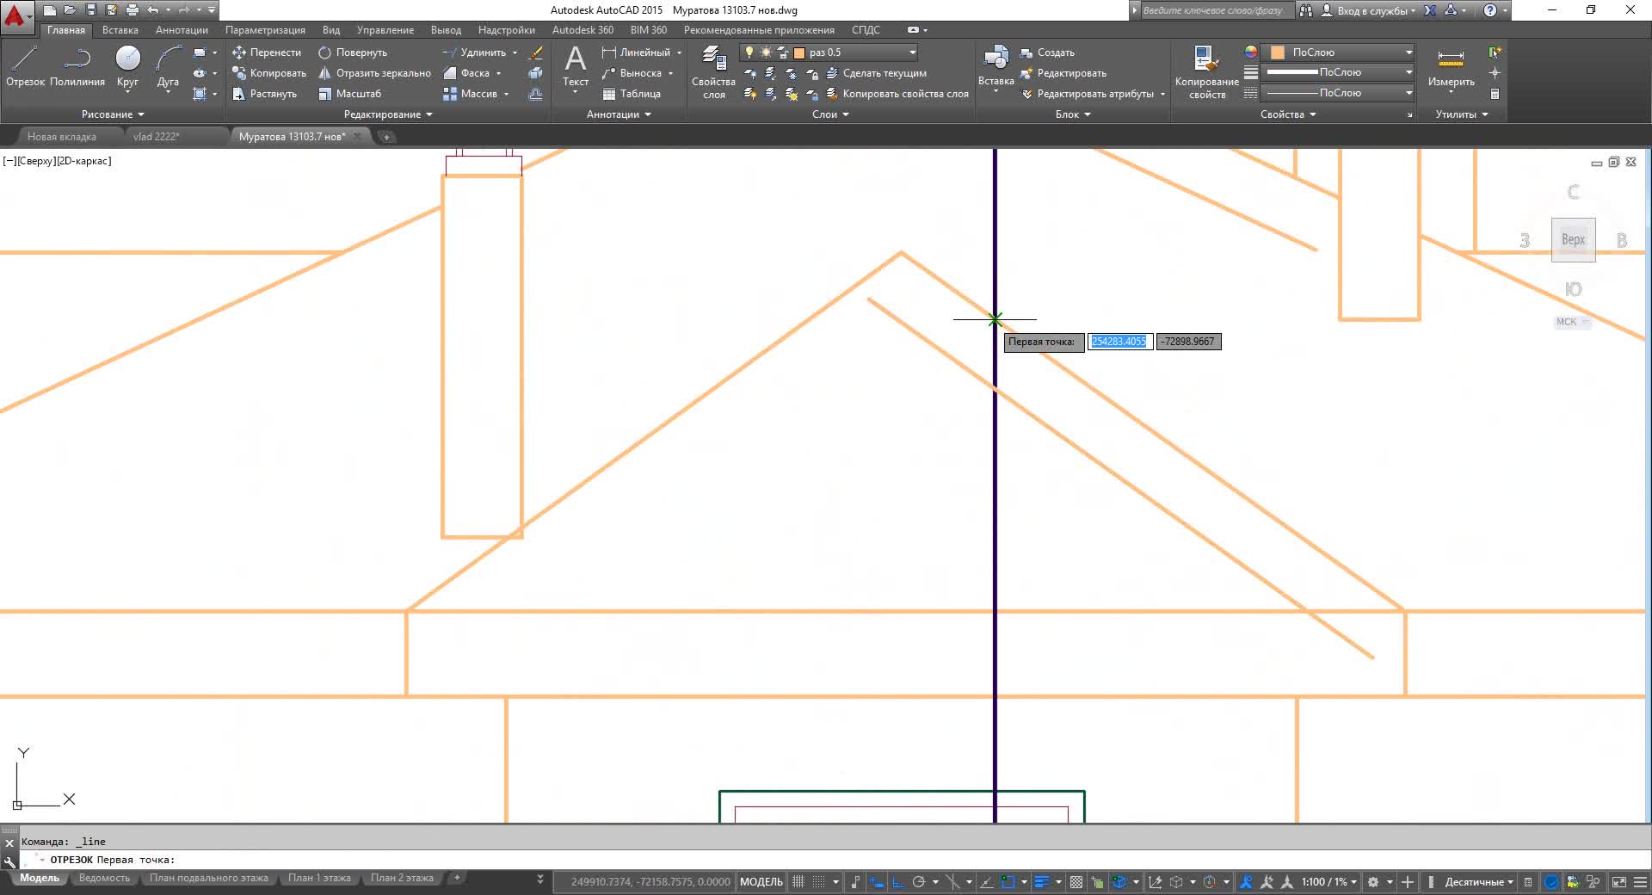Toggle lineweight display in status bar
Viewport: 1652px width, 895px height.
(1042, 882)
